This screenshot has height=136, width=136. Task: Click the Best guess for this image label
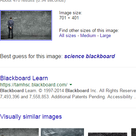click(x=31, y=56)
